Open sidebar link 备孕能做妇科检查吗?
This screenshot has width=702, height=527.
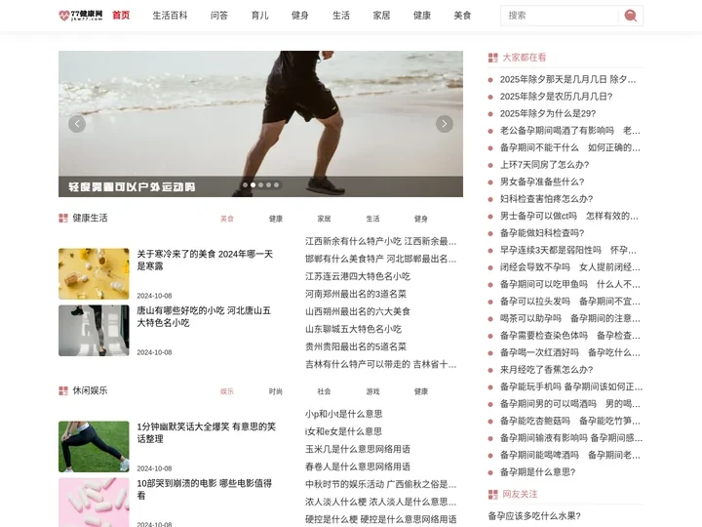point(542,233)
